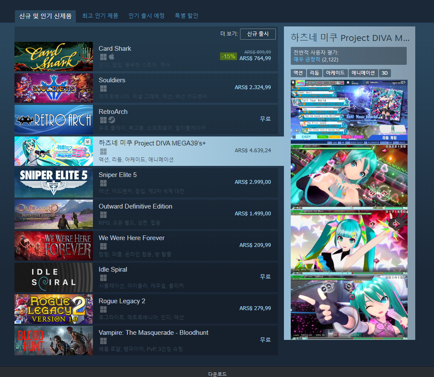Open the Souldiers capsule image
The width and height of the screenshot is (434, 377).
pos(54,88)
